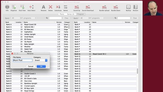
Task: Select the EightyNine program
Action: [x=37, y=32]
